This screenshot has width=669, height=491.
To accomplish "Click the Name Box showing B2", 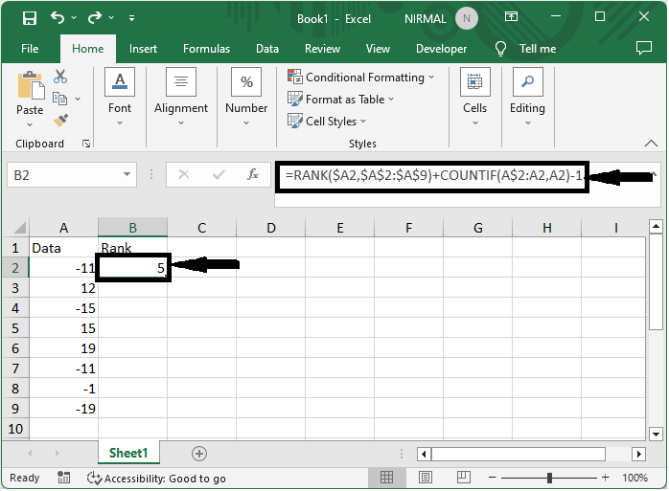I will (x=64, y=175).
